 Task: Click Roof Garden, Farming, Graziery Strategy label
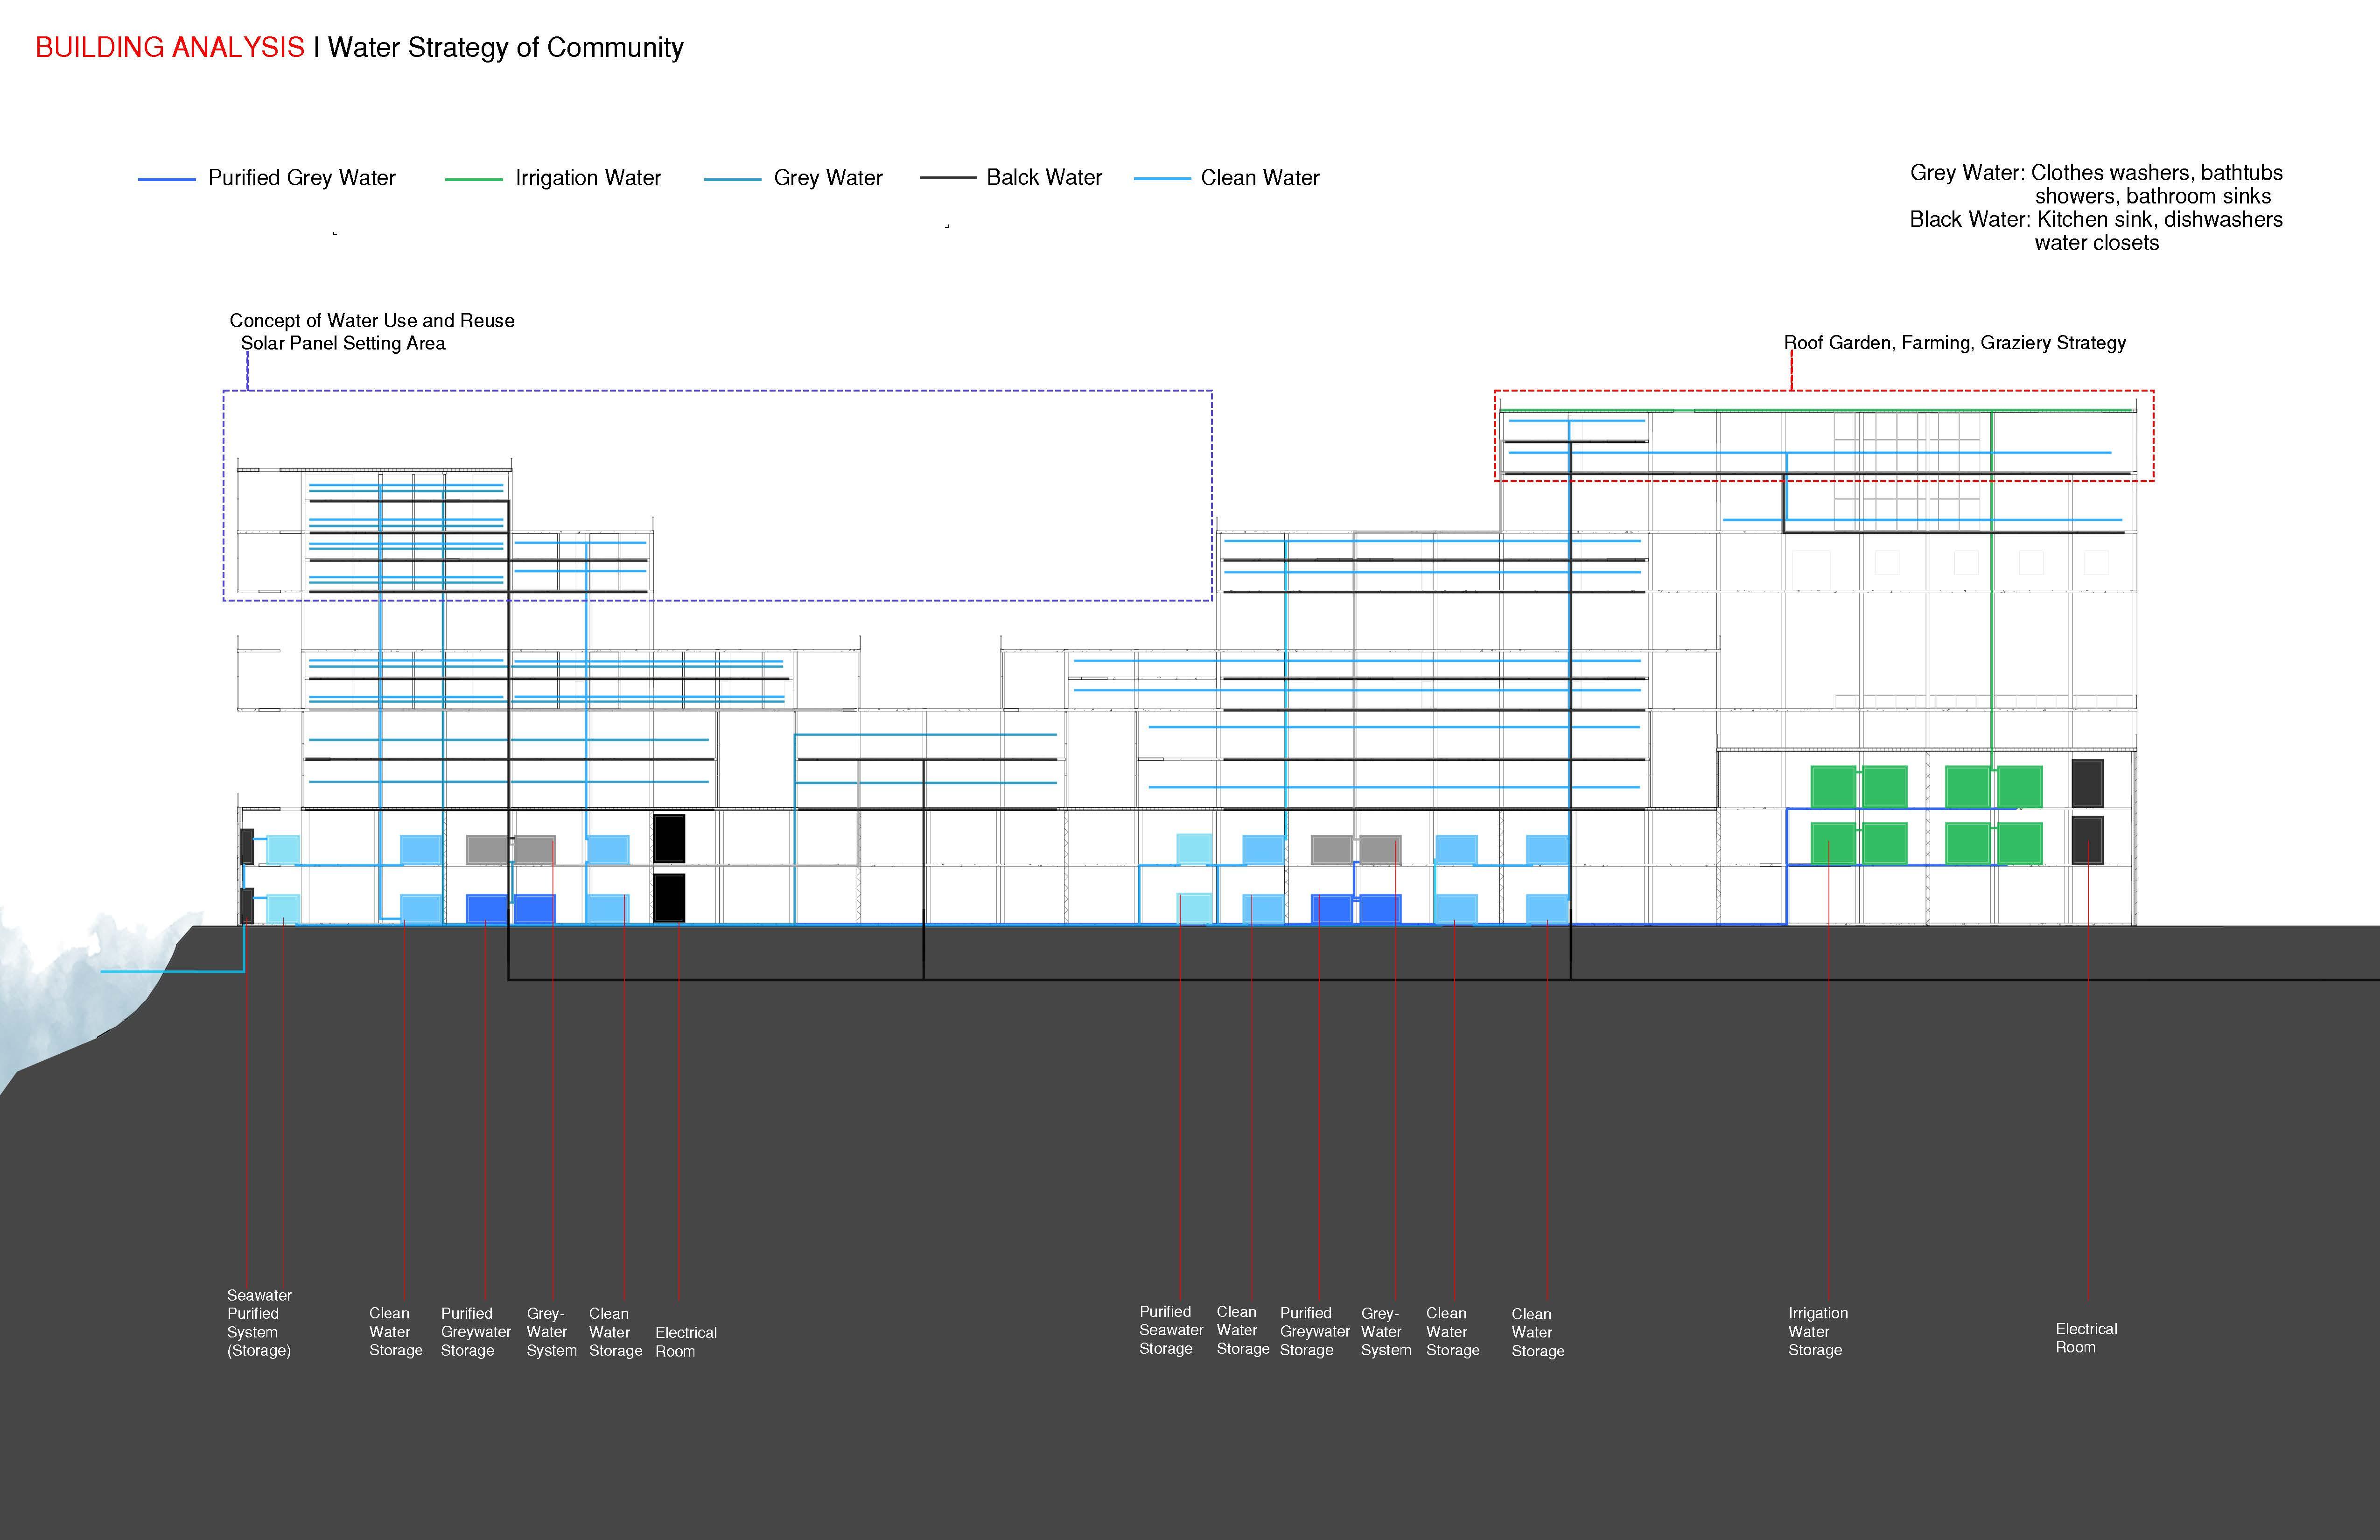pos(1954,343)
